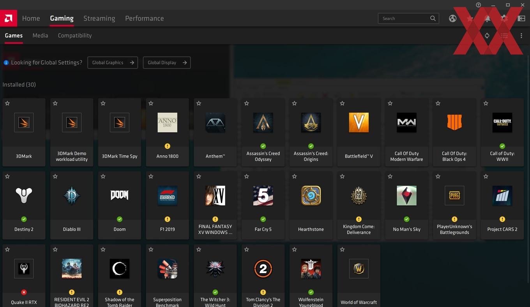
Task: Open No Man's Sky icon
Action: point(406,195)
